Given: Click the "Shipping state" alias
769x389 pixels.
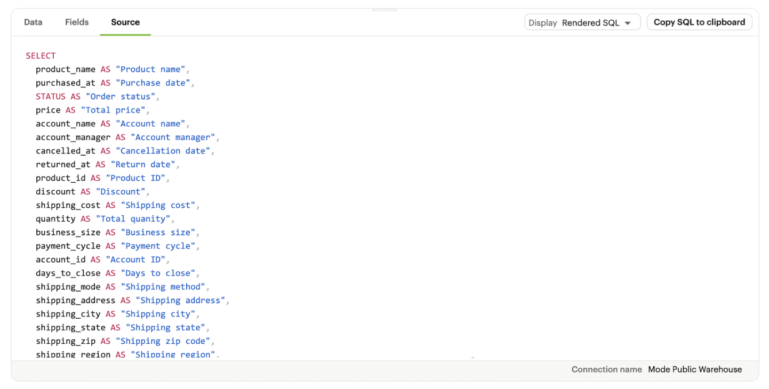Looking at the screenshot, I should pyautogui.click(x=165, y=328).
